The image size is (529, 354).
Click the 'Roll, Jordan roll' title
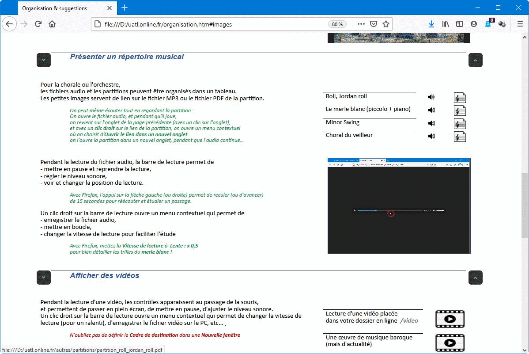[346, 96]
